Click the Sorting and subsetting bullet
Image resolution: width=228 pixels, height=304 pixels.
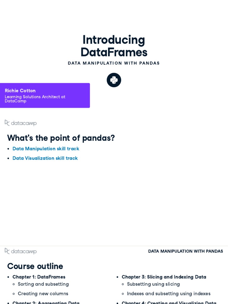[43, 284]
